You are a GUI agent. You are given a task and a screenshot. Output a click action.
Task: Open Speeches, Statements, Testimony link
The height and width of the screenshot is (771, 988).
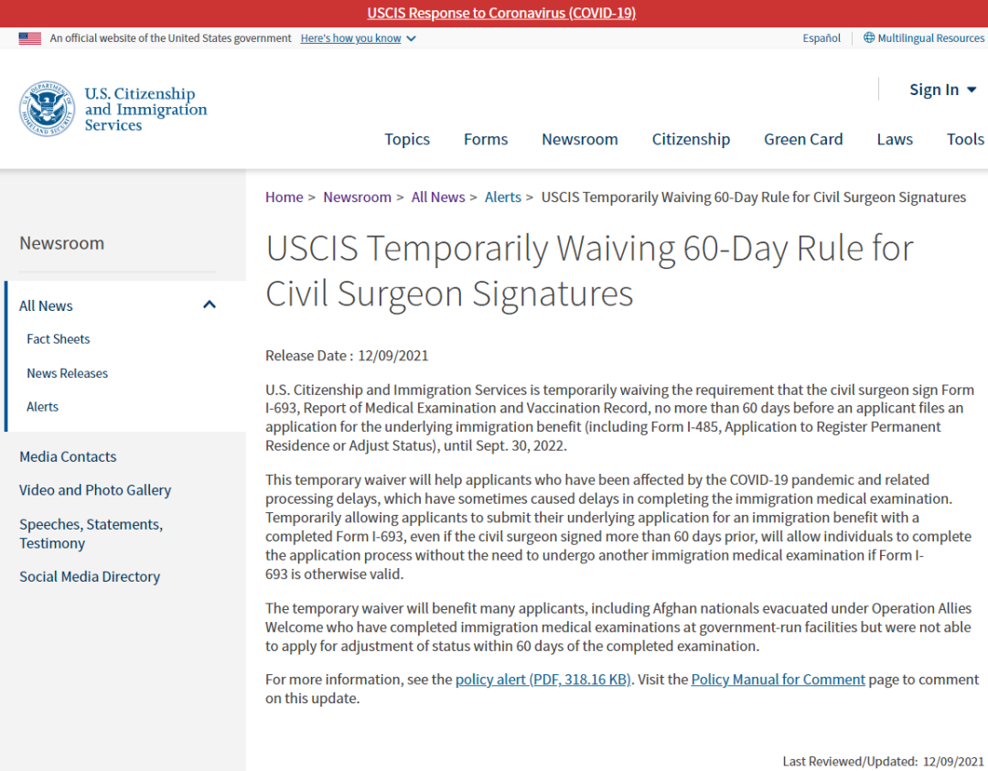click(x=91, y=533)
